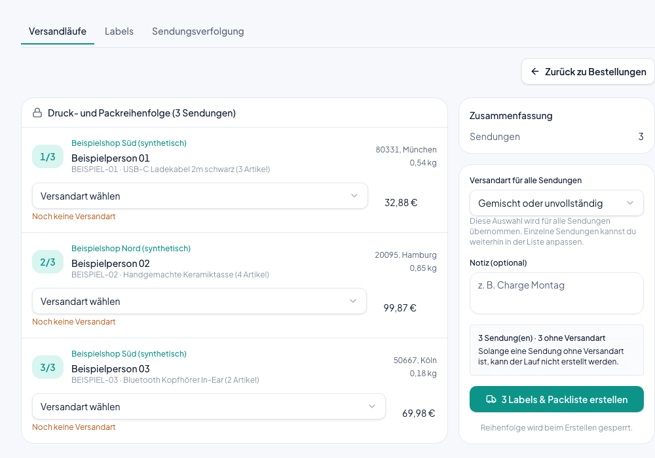The width and height of the screenshot is (655, 458).
Task: Click the lock icon beside Druck- und Packreihenfolge
Action: pos(37,113)
